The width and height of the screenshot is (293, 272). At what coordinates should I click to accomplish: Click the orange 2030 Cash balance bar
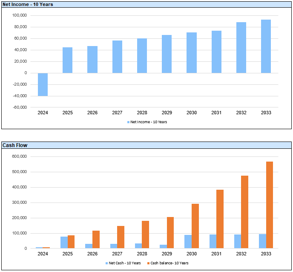(x=195, y=226)
